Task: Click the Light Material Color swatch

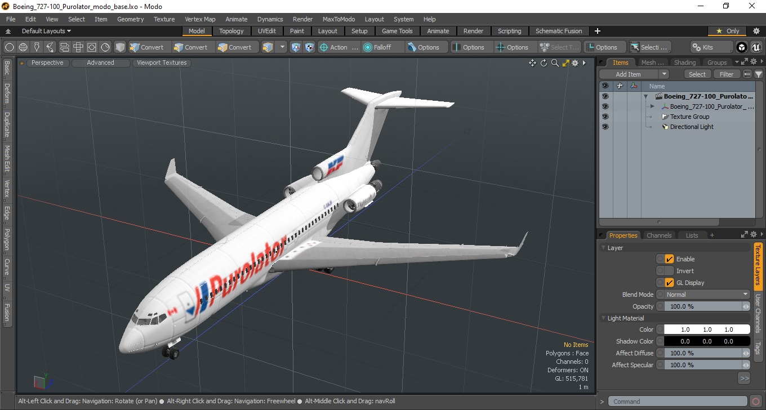Action: click(x=707, y=329)
